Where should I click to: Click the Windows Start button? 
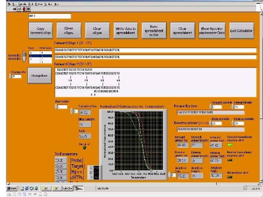point(12,188)
